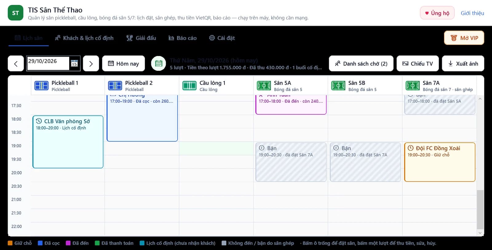Open the Cài đặt tab
This screenshot has height=250, width=492.
[222, 38]
